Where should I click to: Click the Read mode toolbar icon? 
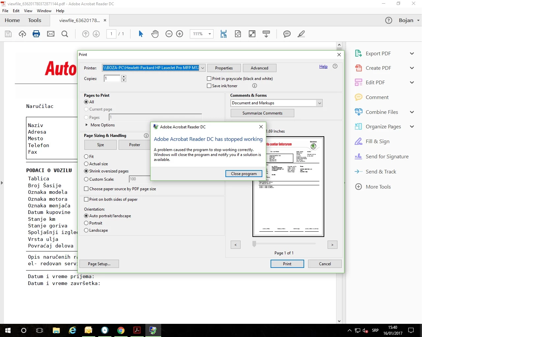click(x=266, y=34)
